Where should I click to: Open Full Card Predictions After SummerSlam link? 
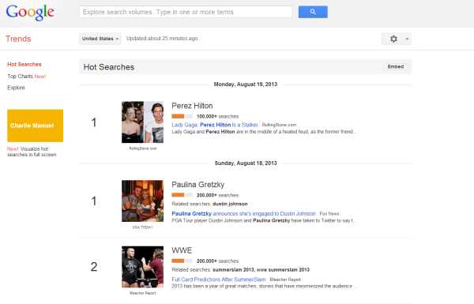(219, 280)
